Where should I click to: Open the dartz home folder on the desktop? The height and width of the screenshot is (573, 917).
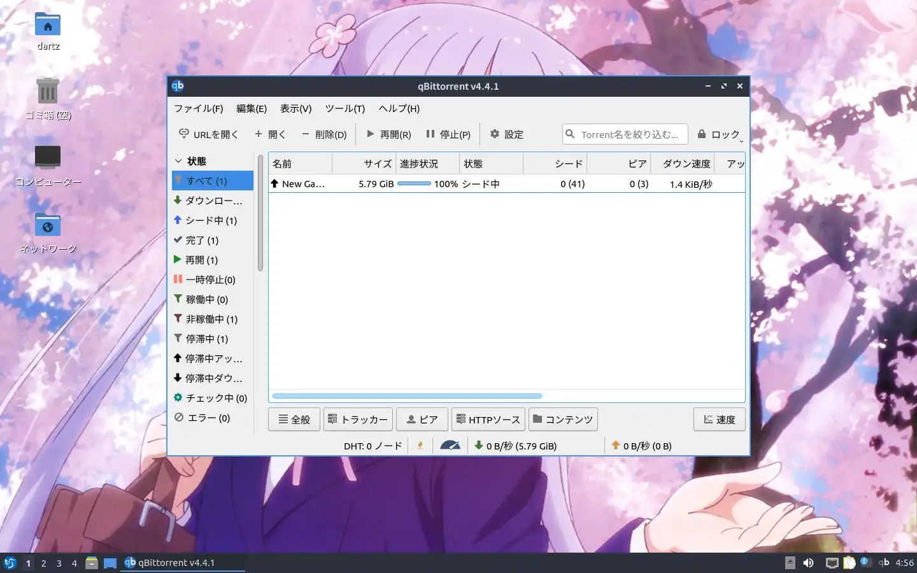(x=48, y=31)
